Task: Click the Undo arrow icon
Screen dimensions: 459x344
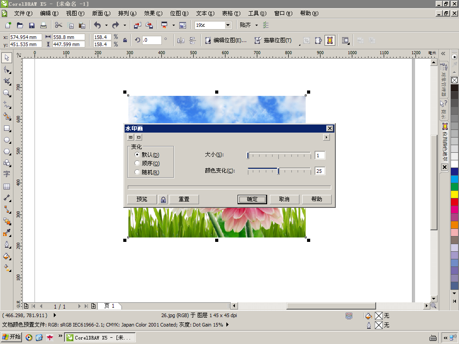Action: tap(97, 25)
